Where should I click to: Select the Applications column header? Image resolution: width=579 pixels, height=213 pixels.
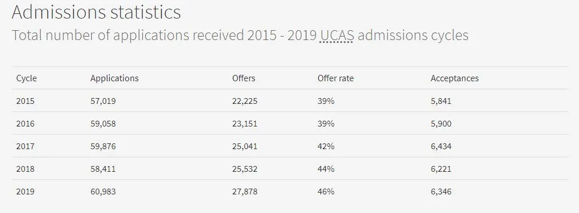click(114, 78)
